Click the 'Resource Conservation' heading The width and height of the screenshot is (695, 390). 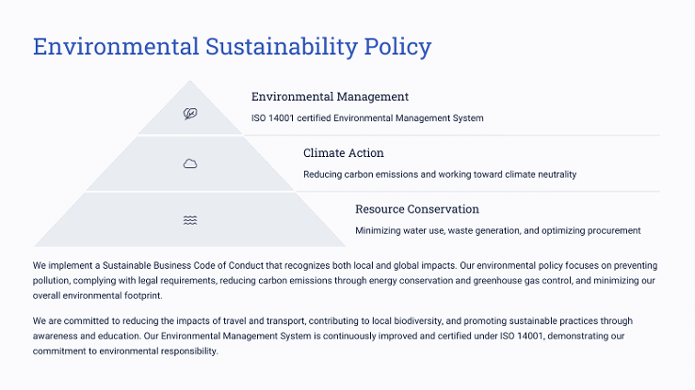pyautogui.click(x=417, y=210)
